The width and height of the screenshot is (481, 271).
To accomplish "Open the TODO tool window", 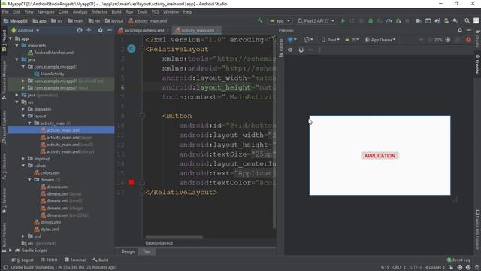I will [x=49, y=260].
